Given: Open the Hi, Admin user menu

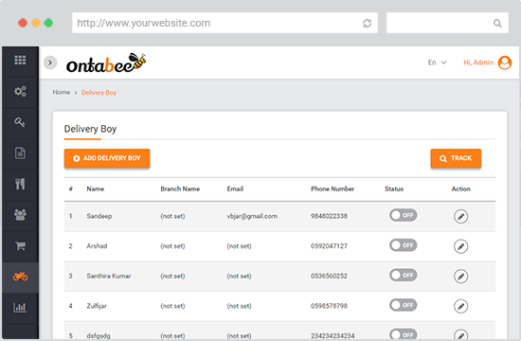Looking at the screenshot, I should coord(487,63).
